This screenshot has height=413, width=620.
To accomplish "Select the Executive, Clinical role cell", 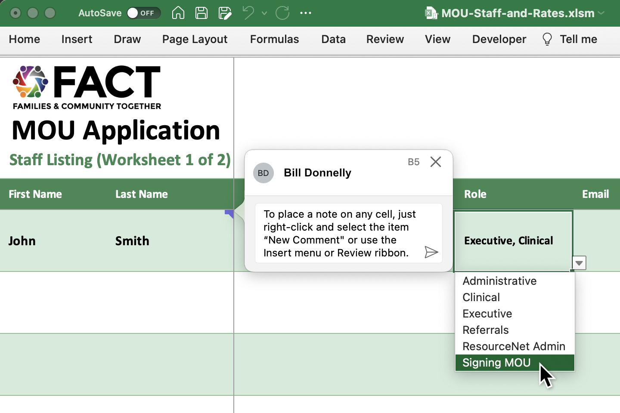I will (513, 241).
